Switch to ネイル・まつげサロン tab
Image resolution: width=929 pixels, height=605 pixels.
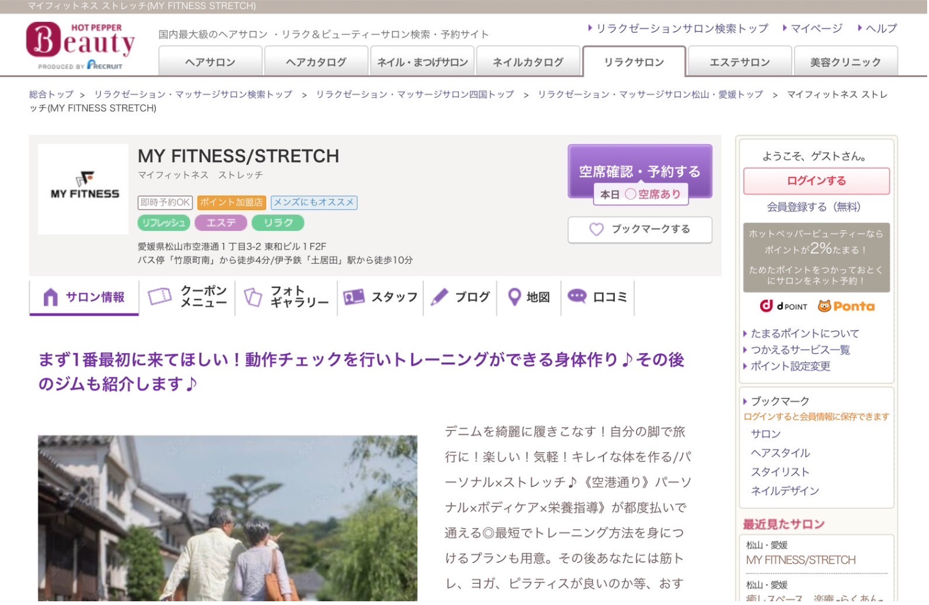pyautogui.click(x=422, y=62)
